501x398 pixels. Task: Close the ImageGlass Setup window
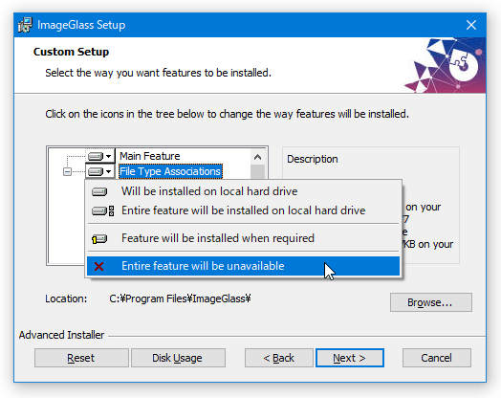471,25
